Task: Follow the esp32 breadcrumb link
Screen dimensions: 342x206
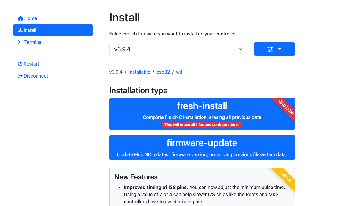Action: tap(163, 72)
